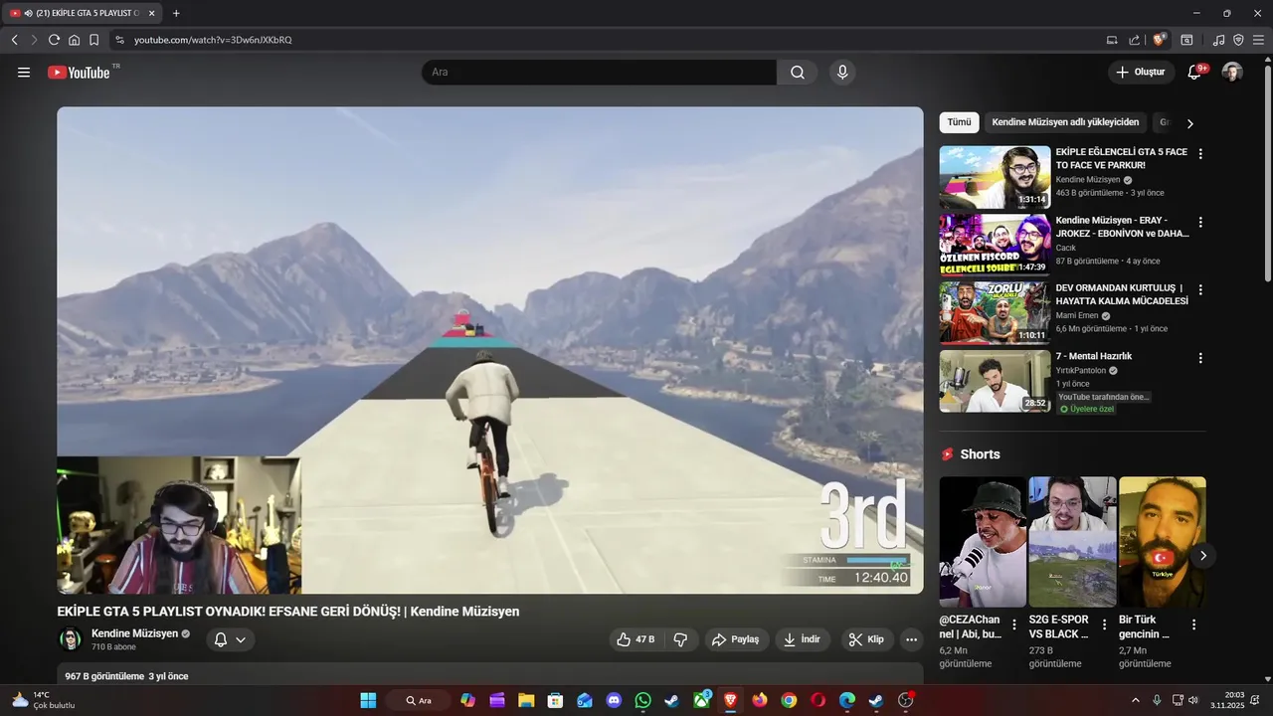Open options for 7 - Mental Hazırlık video

pos(1200,357)
